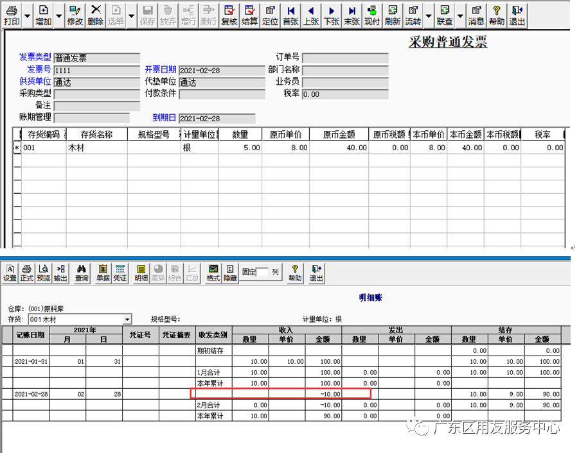Click the 现付 payment icon
The image size is (579, 453).
coord(372,15)
